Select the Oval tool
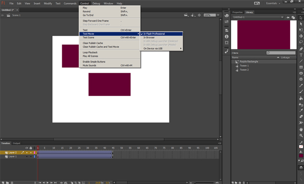Image resolution: width=304 pixels, height=184 pixels. click(x=301, y=73)
